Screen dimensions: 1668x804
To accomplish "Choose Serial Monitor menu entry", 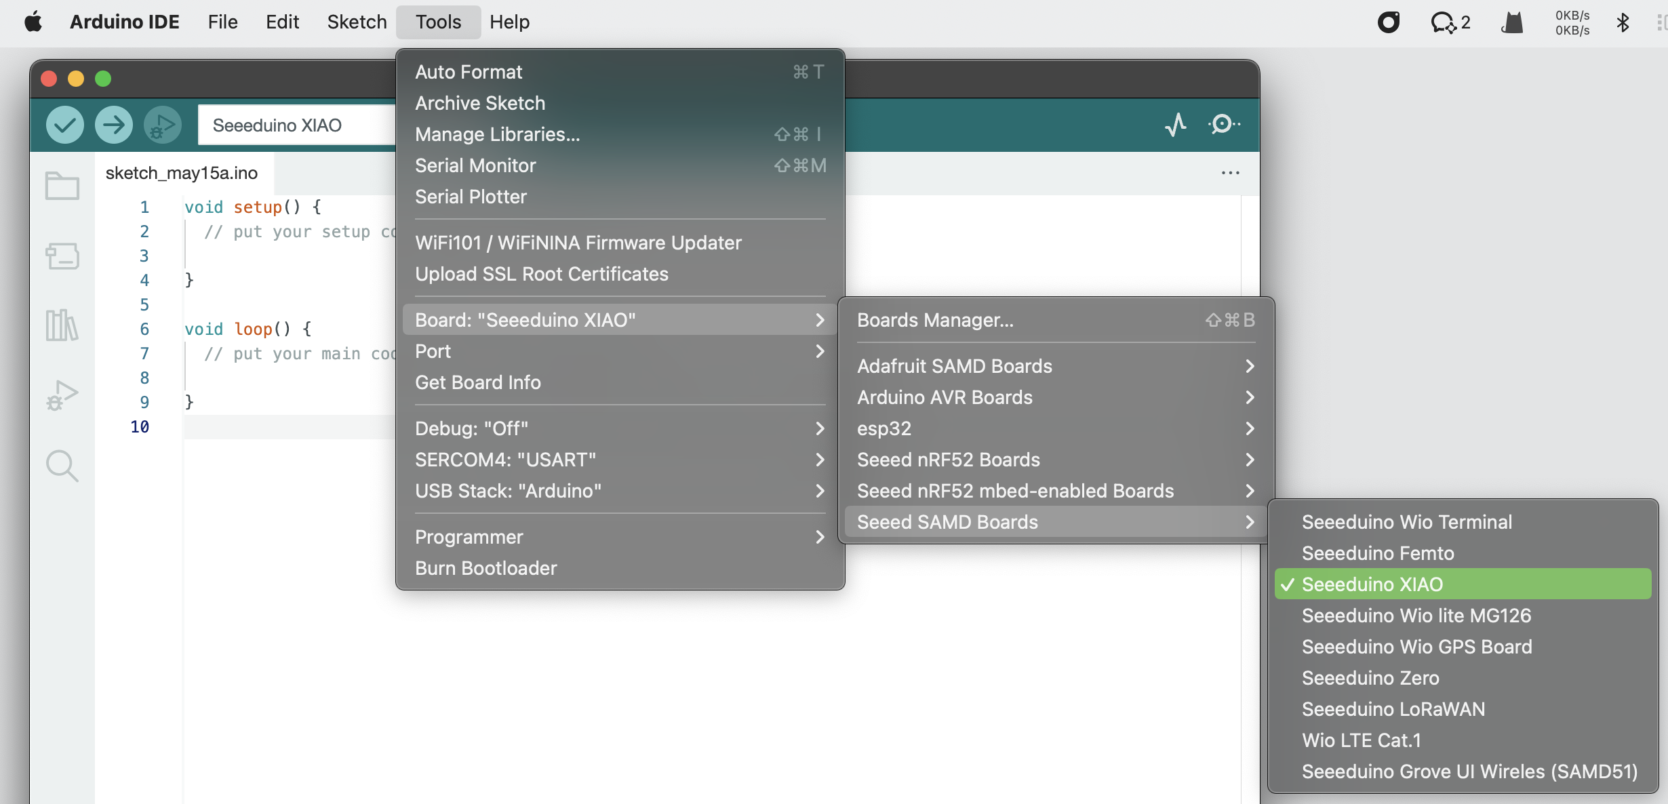I will [620, 165].
